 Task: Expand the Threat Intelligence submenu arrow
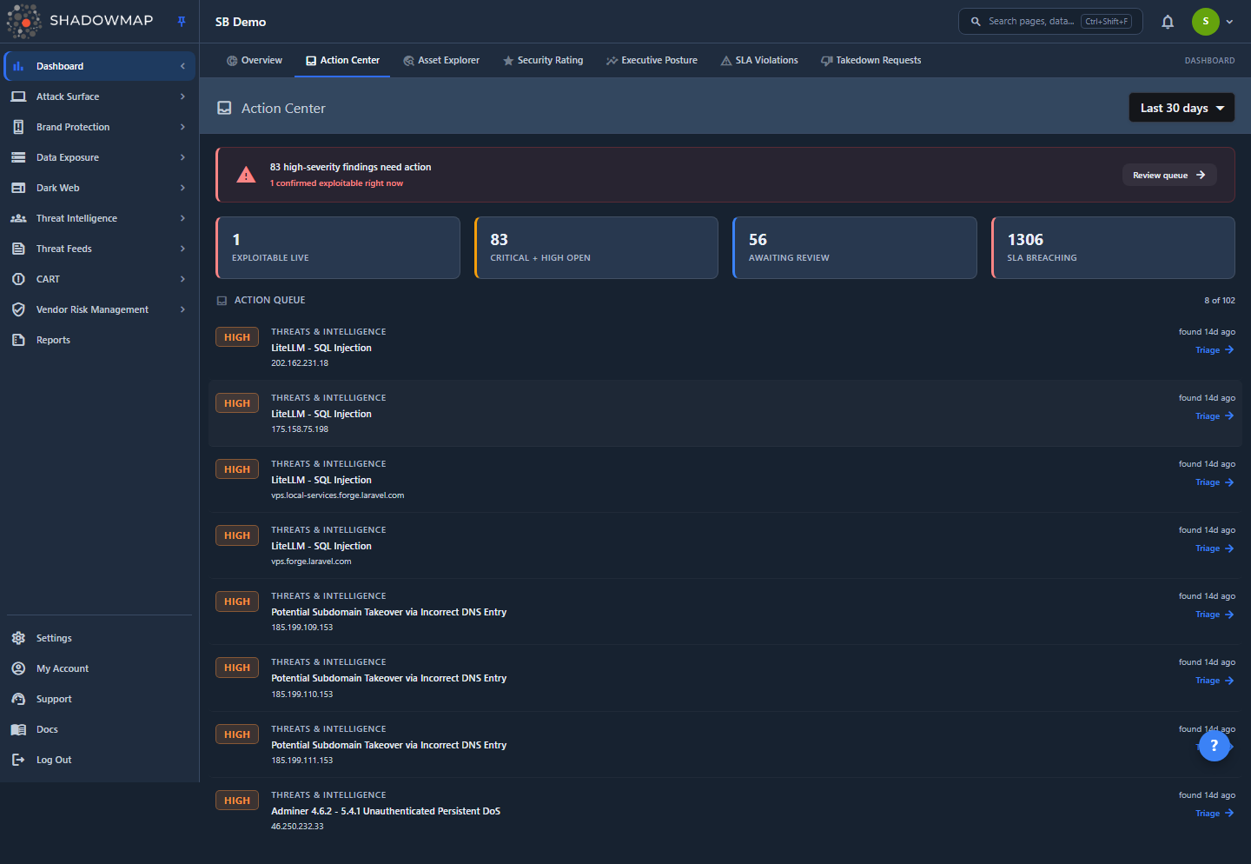click(x=182, y=218)
